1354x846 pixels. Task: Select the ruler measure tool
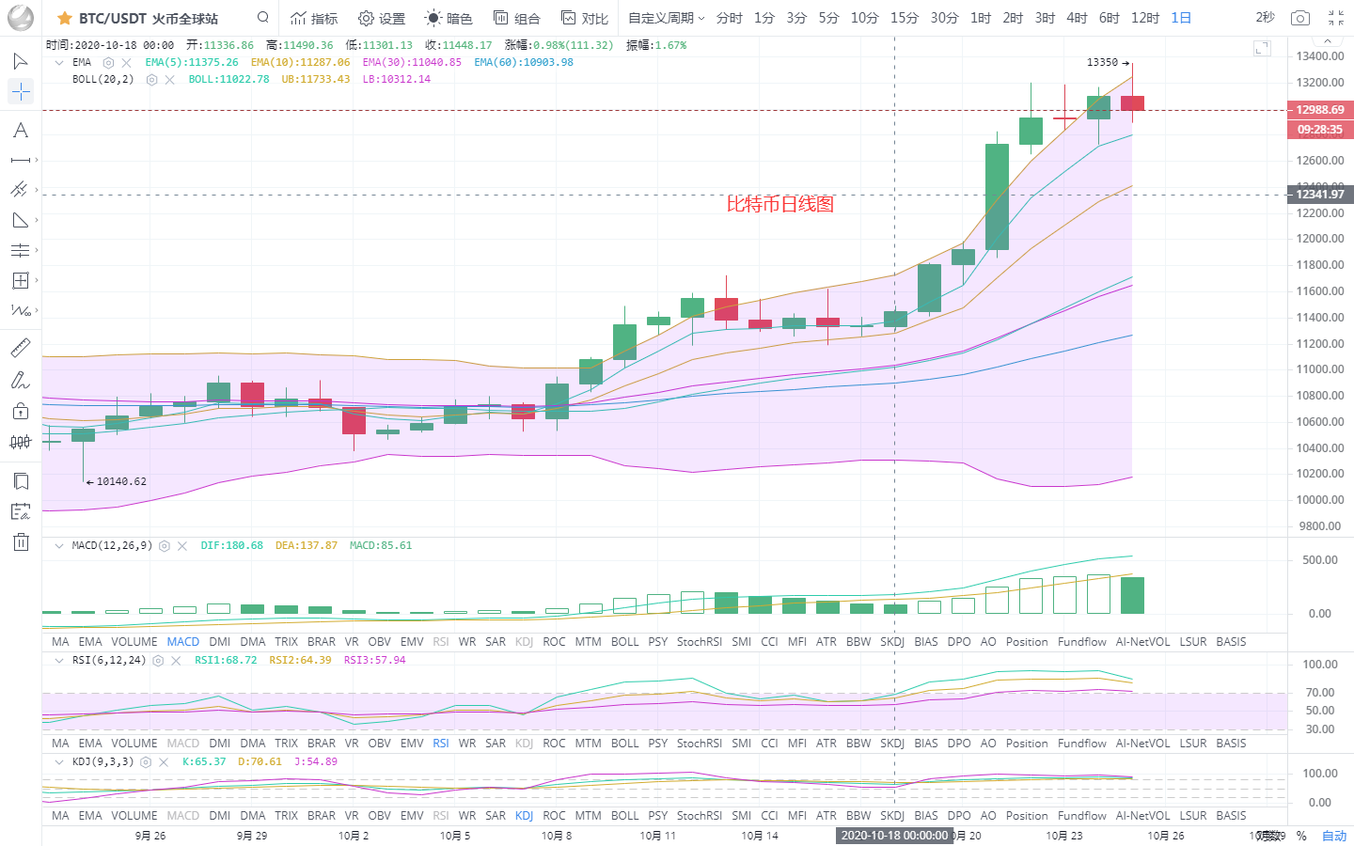[20, 348]
